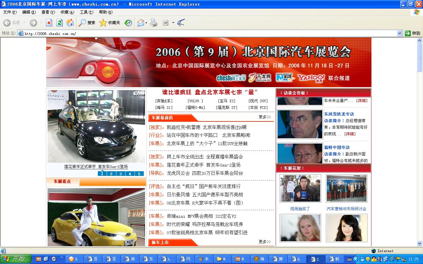This screenshot has height=264, width=423.
Task: Open article 北京车展上的大个子11款SUV全接触
Action: click(207, 144)
